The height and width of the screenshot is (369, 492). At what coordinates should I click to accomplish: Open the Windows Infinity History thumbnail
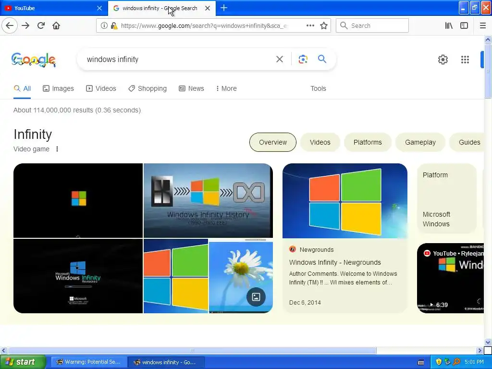click(x=208, y=200)
